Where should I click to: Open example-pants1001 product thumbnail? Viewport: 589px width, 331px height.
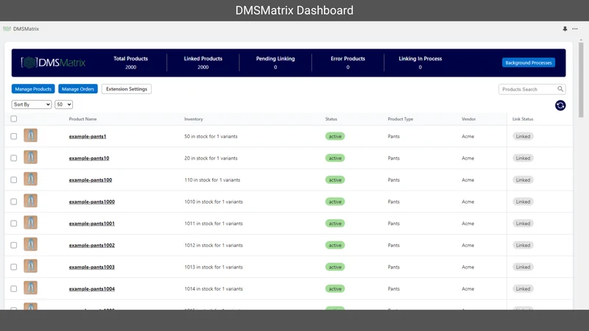pyautogui.click(x=30, y=222)
